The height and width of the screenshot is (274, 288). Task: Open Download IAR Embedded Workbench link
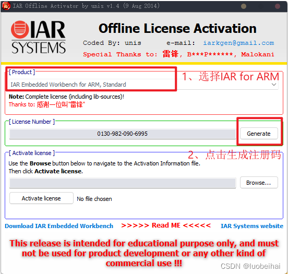pos(59,226)
